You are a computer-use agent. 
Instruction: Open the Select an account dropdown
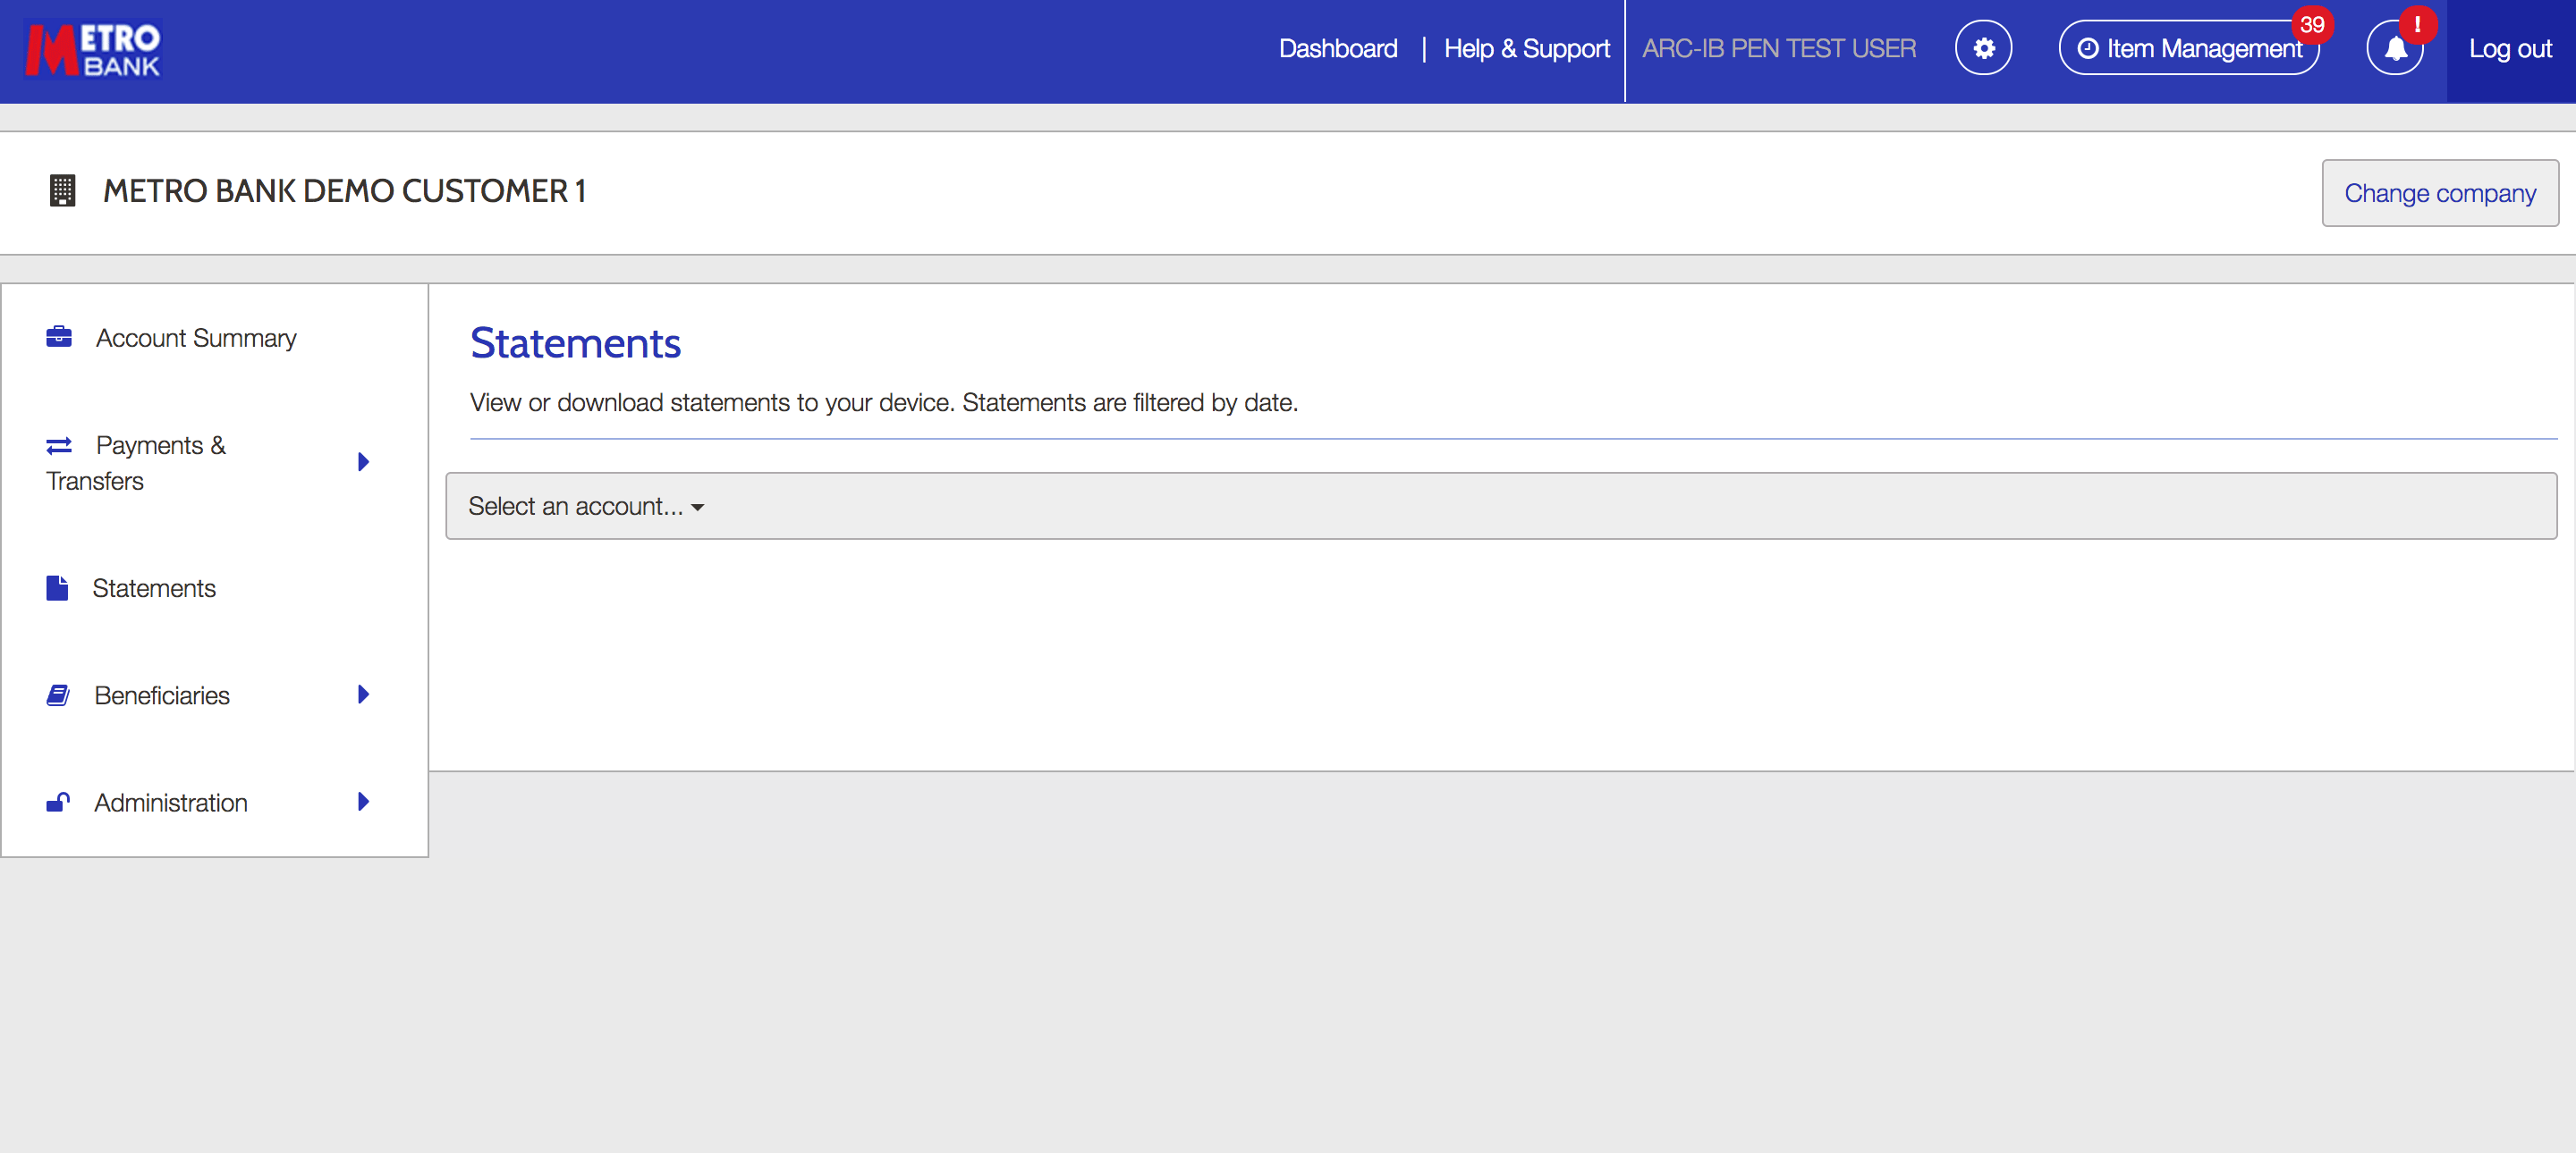pos(585,506)
